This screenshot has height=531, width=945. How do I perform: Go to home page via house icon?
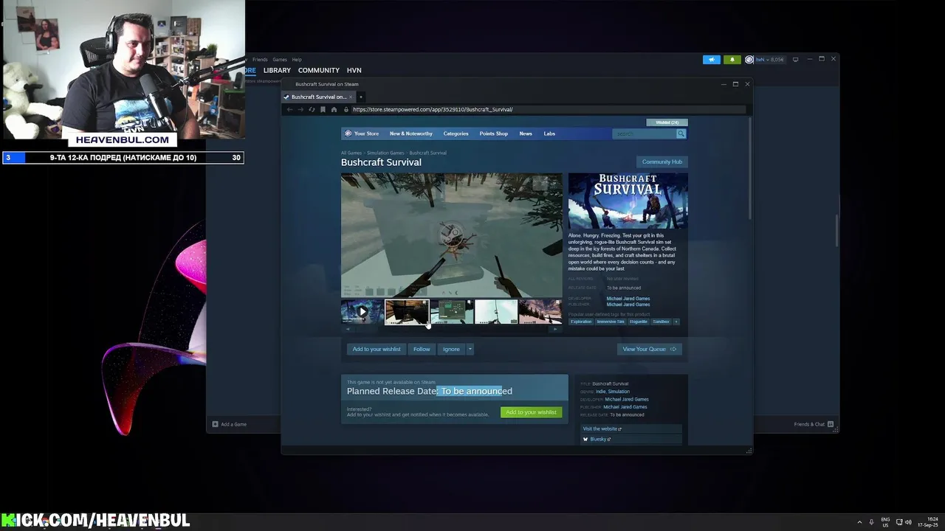point(334,109)
